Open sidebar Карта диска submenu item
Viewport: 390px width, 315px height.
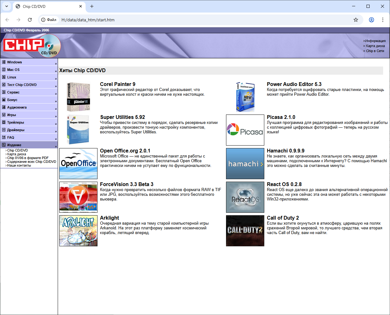tap(17, 154)
